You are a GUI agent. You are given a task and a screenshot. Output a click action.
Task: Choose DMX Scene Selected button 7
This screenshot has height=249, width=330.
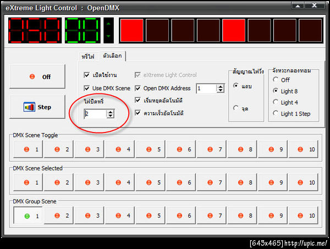tap(212, 182)
